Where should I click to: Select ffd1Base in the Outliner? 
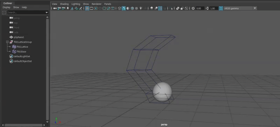pos(21,52)
